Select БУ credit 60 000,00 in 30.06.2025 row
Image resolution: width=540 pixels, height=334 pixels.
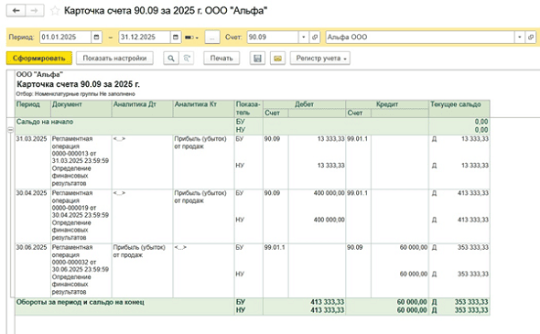click(x=414, y=247)
